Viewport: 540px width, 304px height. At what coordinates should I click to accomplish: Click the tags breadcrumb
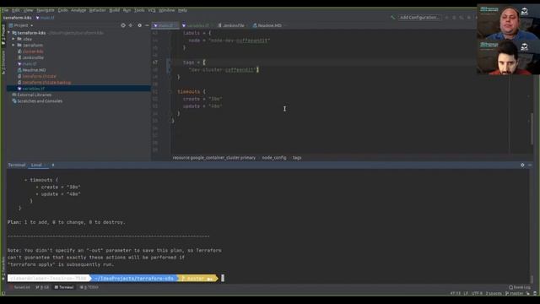(297, 158)
